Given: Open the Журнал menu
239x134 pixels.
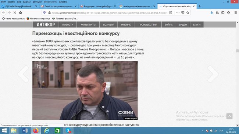Looking at the screenshot, I should click(x=27, y=2).
